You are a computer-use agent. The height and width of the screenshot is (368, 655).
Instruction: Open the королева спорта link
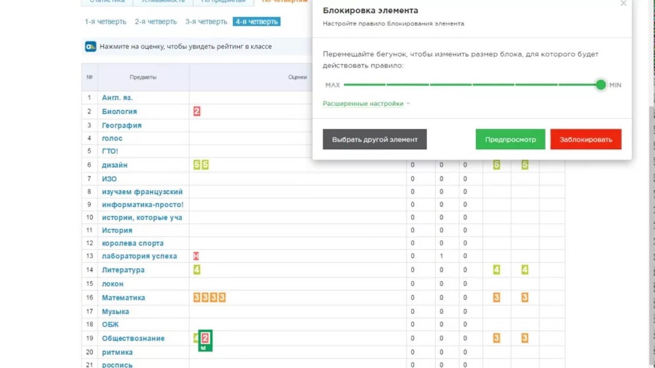pos(133,243)
